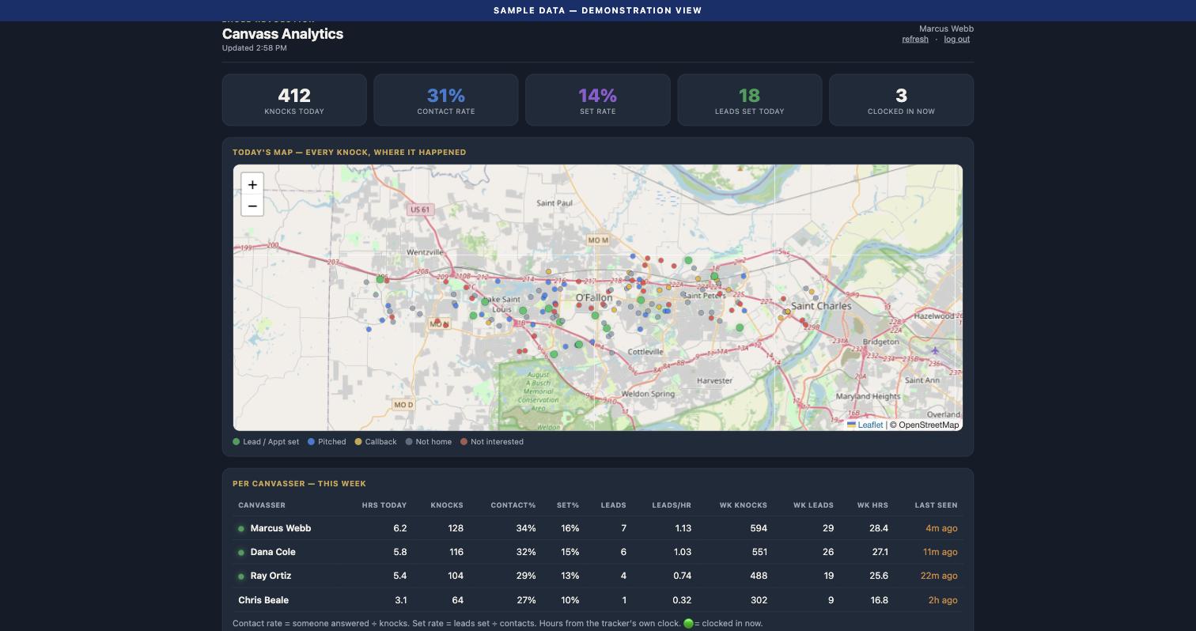Click Dana Cole's '11m ago' last seen
The image size is (1196, 631).
(x=940, y=552)
